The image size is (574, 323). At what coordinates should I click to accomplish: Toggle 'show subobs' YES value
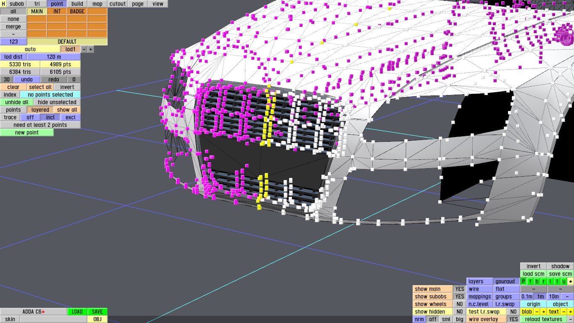tap(460, 297)
